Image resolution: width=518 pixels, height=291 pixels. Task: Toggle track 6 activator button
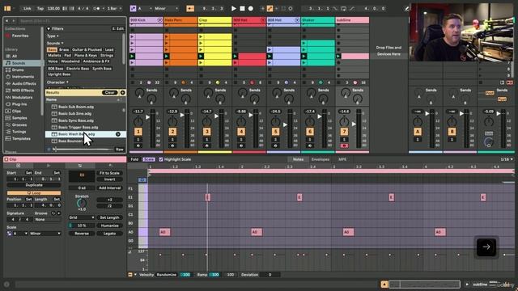310,132
